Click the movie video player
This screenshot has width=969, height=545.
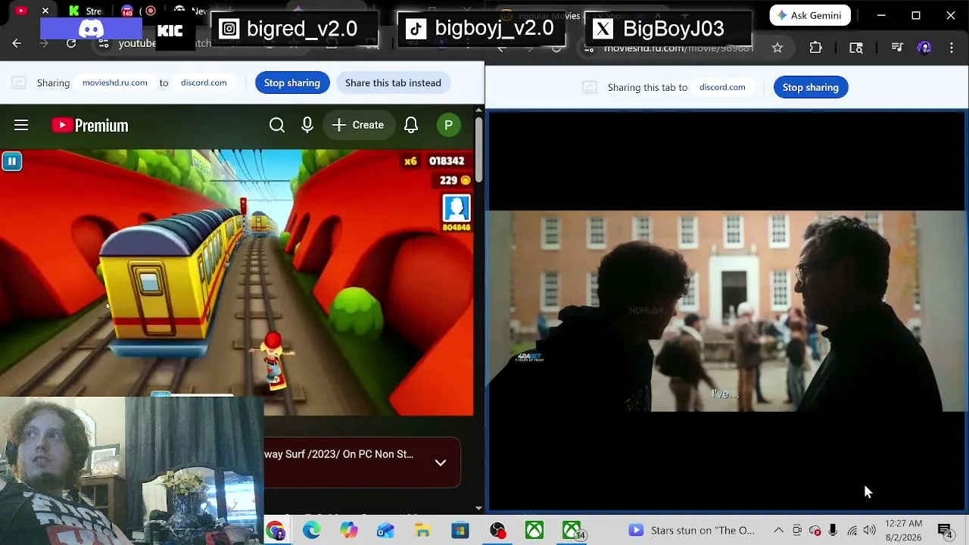click(x=727, y=311)
